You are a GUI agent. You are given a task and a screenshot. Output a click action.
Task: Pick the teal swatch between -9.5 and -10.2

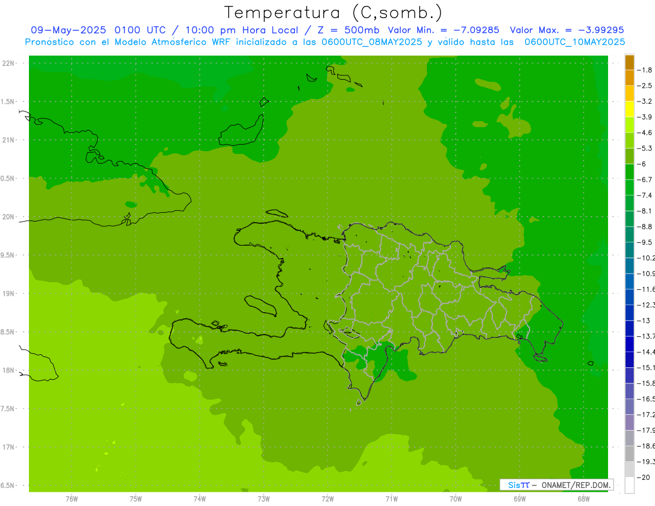tap(629, 250)
